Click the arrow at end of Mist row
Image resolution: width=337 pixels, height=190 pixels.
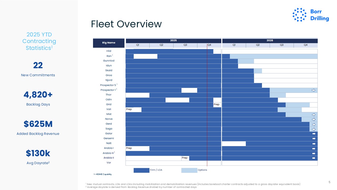click(313, 115)
